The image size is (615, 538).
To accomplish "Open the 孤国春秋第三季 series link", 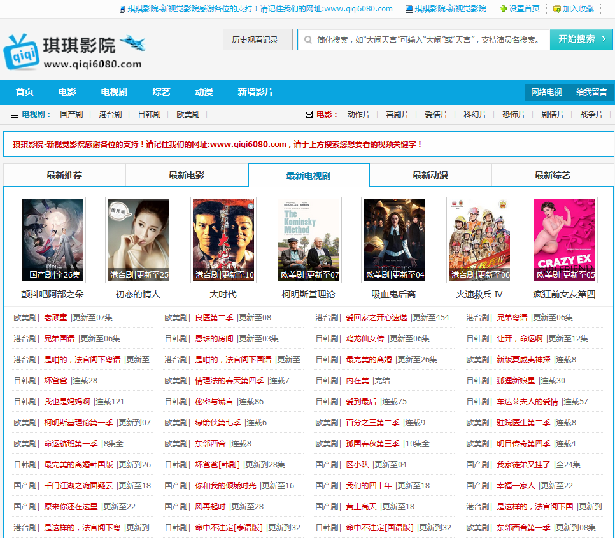I will (x=372, y=444).
